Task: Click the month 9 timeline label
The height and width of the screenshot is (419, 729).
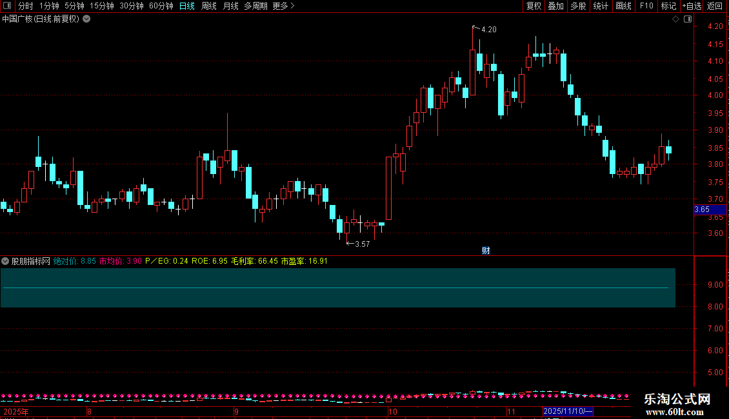Action: coord(237,411)
